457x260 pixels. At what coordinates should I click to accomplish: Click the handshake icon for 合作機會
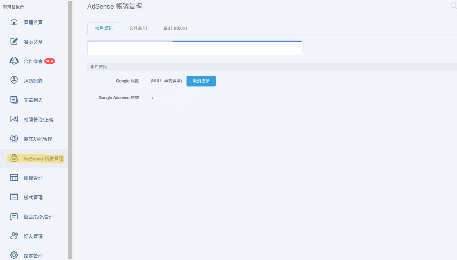(x=14, y=61)
